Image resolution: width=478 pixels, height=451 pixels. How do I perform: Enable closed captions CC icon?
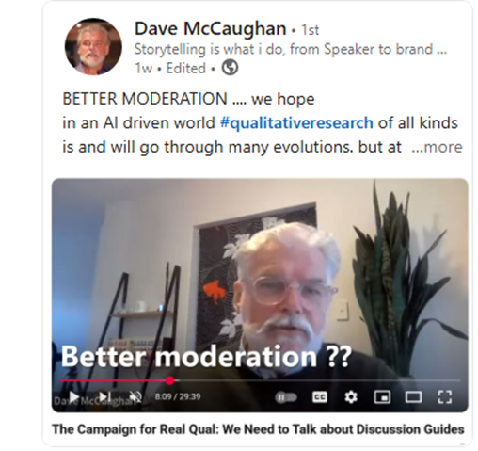(x=320, y=397)
